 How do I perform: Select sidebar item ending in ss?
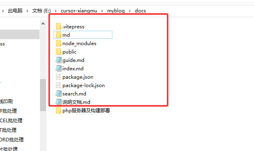2,44
